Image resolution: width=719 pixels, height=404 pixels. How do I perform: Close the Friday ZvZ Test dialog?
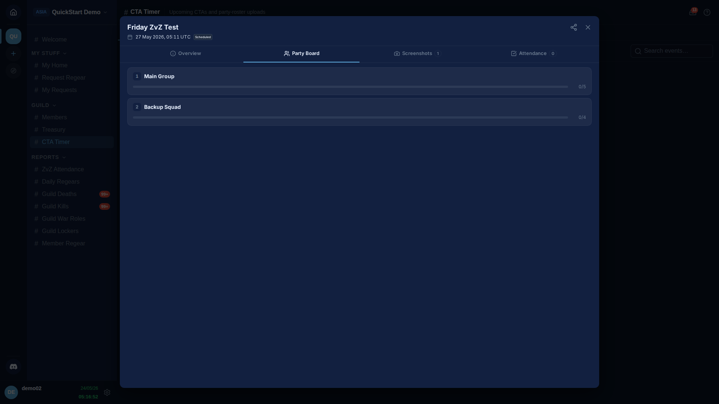click(x=588, y=27)
